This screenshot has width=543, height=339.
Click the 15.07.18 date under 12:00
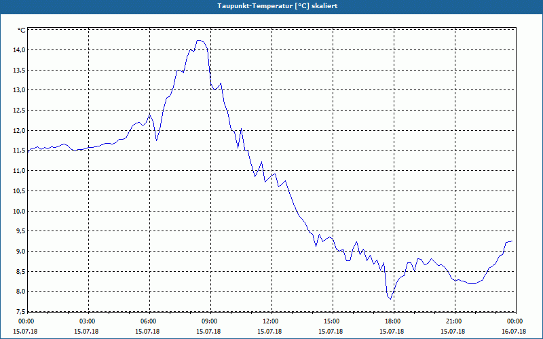[269, 332]
